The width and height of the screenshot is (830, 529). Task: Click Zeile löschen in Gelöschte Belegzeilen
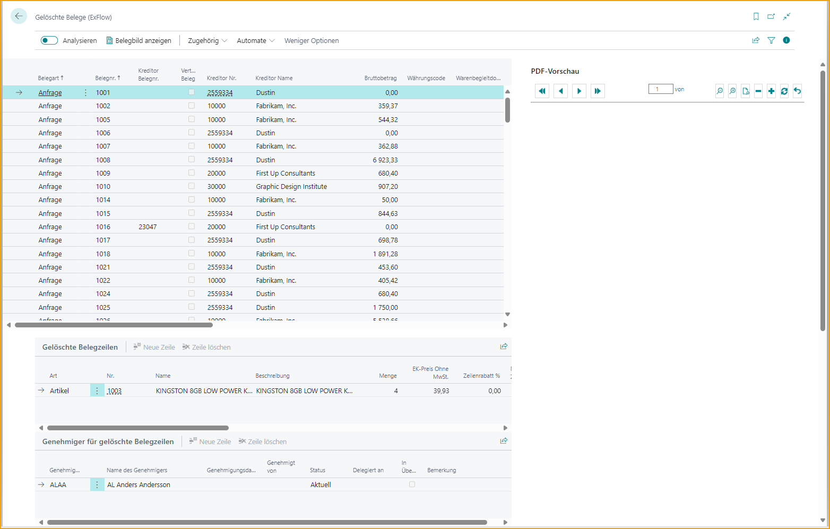(206, 347)
